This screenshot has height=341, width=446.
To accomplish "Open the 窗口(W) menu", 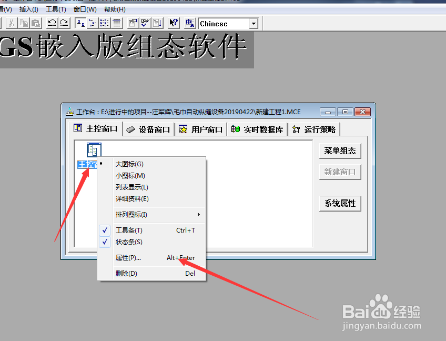I will (85, 9).
